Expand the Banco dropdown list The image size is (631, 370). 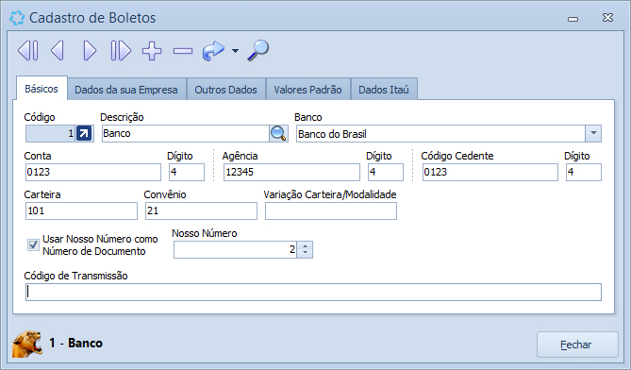[593, 133]
